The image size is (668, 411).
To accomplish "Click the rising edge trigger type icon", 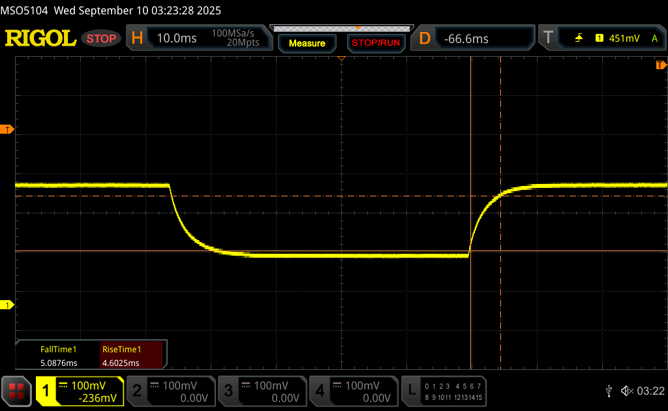I will pyautogui.click(x=579, y=38).
